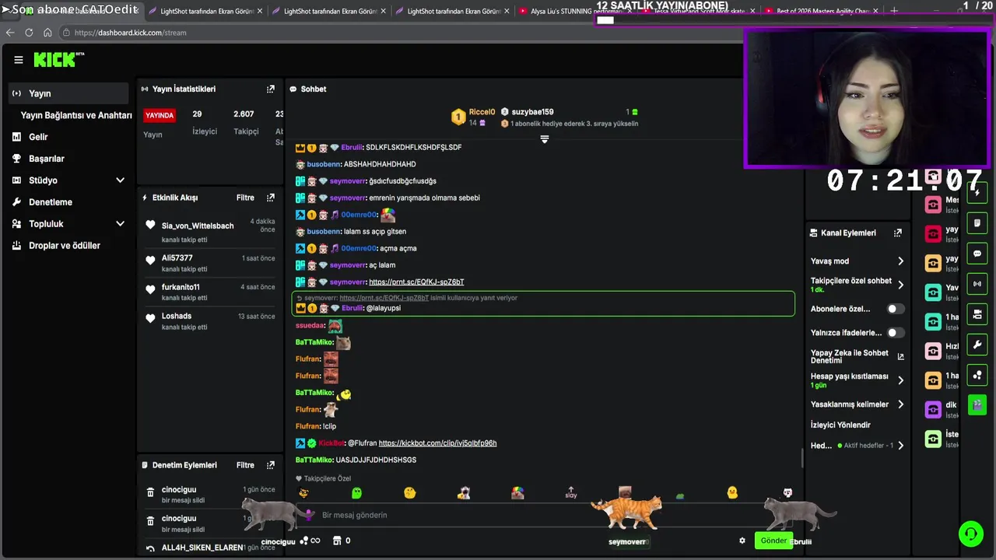Open Filtre in Denetim Eylemleri panel
996x560 pixels.
[245, 465]
